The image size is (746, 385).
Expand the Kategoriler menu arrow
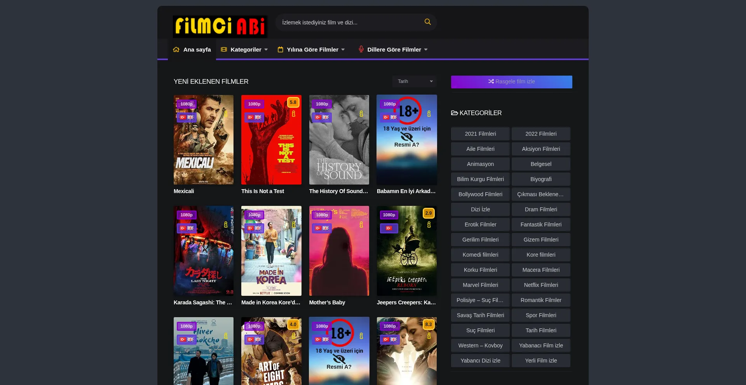tap(266, 50)
